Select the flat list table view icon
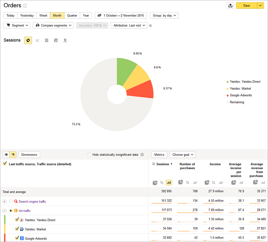The image size is (268, 242). coord(6,155)
